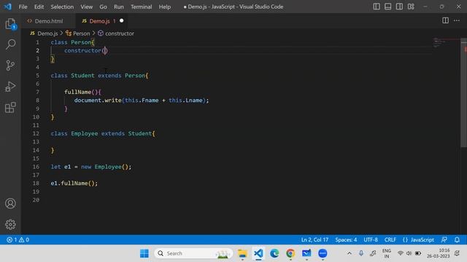This screenshot has width=467, height=262.
Task: Click ENG IN language indicator
Action: (386, 253)
